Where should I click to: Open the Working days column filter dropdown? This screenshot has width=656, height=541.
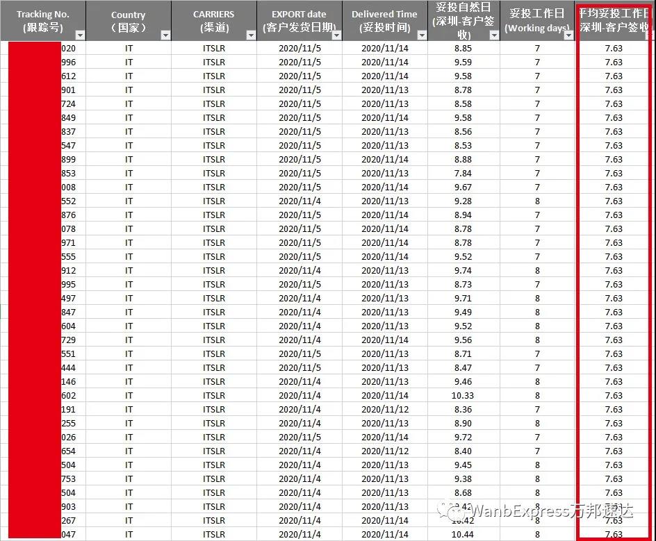[568, 35]
